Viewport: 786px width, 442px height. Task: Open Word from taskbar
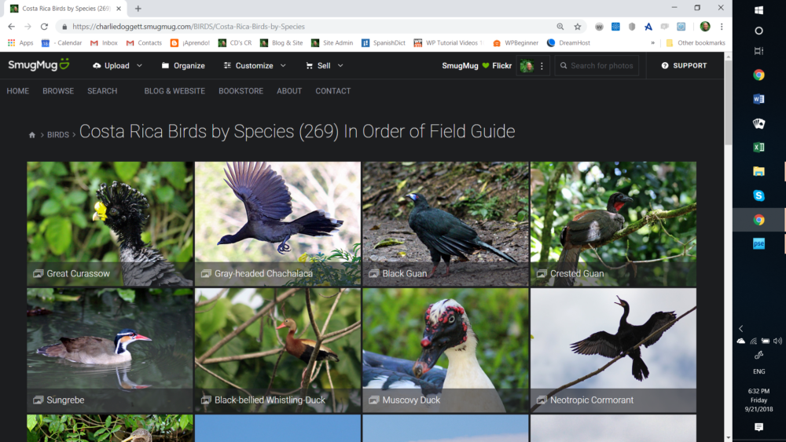tap(758, 99)
